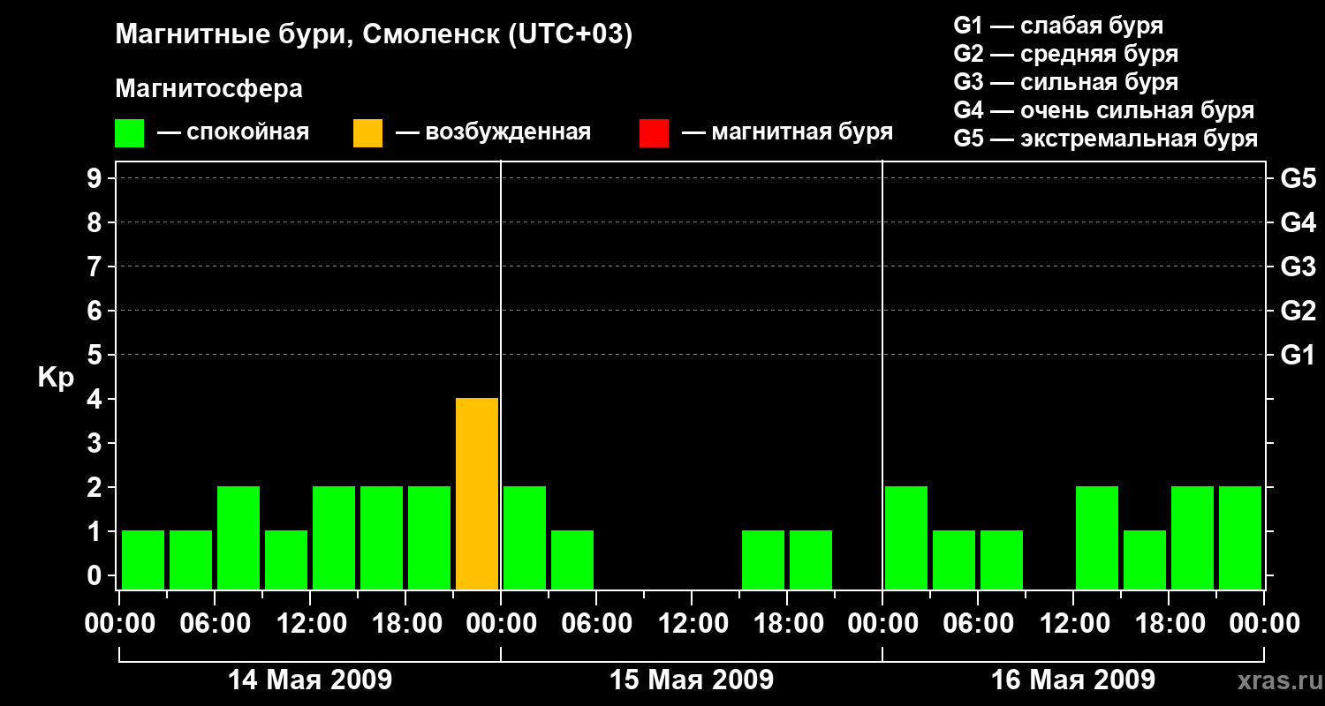Image resolution: width=1325 pixels, height=706 pixels.
Task: Click the G1 storm level label on axis
Action: pyautogui.click(x=1298, y=355)
